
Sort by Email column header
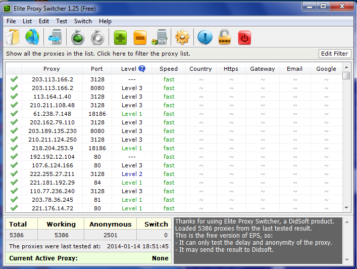294,69
